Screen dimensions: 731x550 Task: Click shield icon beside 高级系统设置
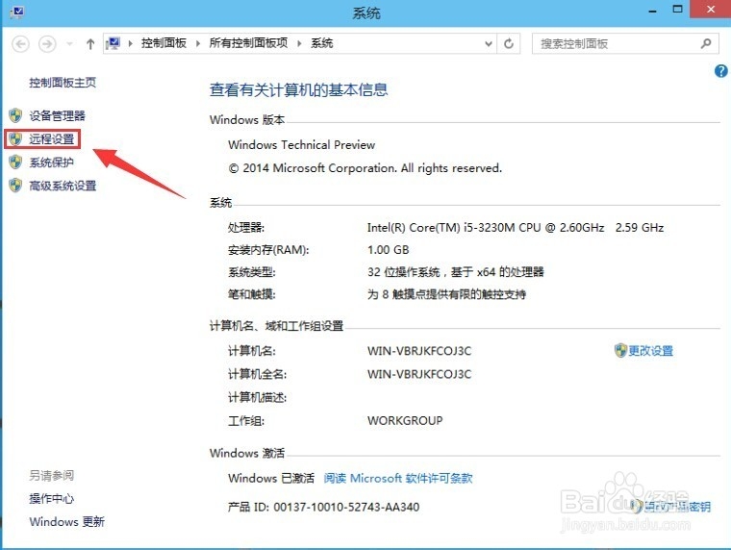15,185
